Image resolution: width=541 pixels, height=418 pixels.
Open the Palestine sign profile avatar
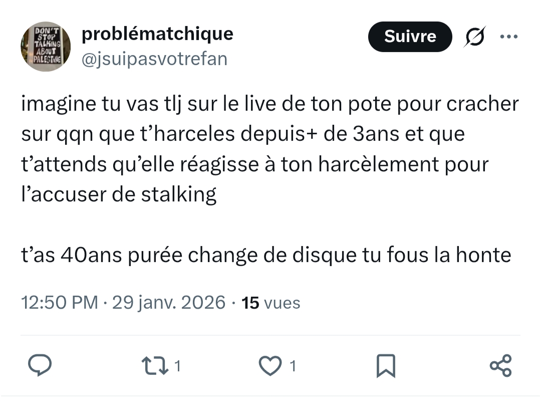click(x=45, y=46)
